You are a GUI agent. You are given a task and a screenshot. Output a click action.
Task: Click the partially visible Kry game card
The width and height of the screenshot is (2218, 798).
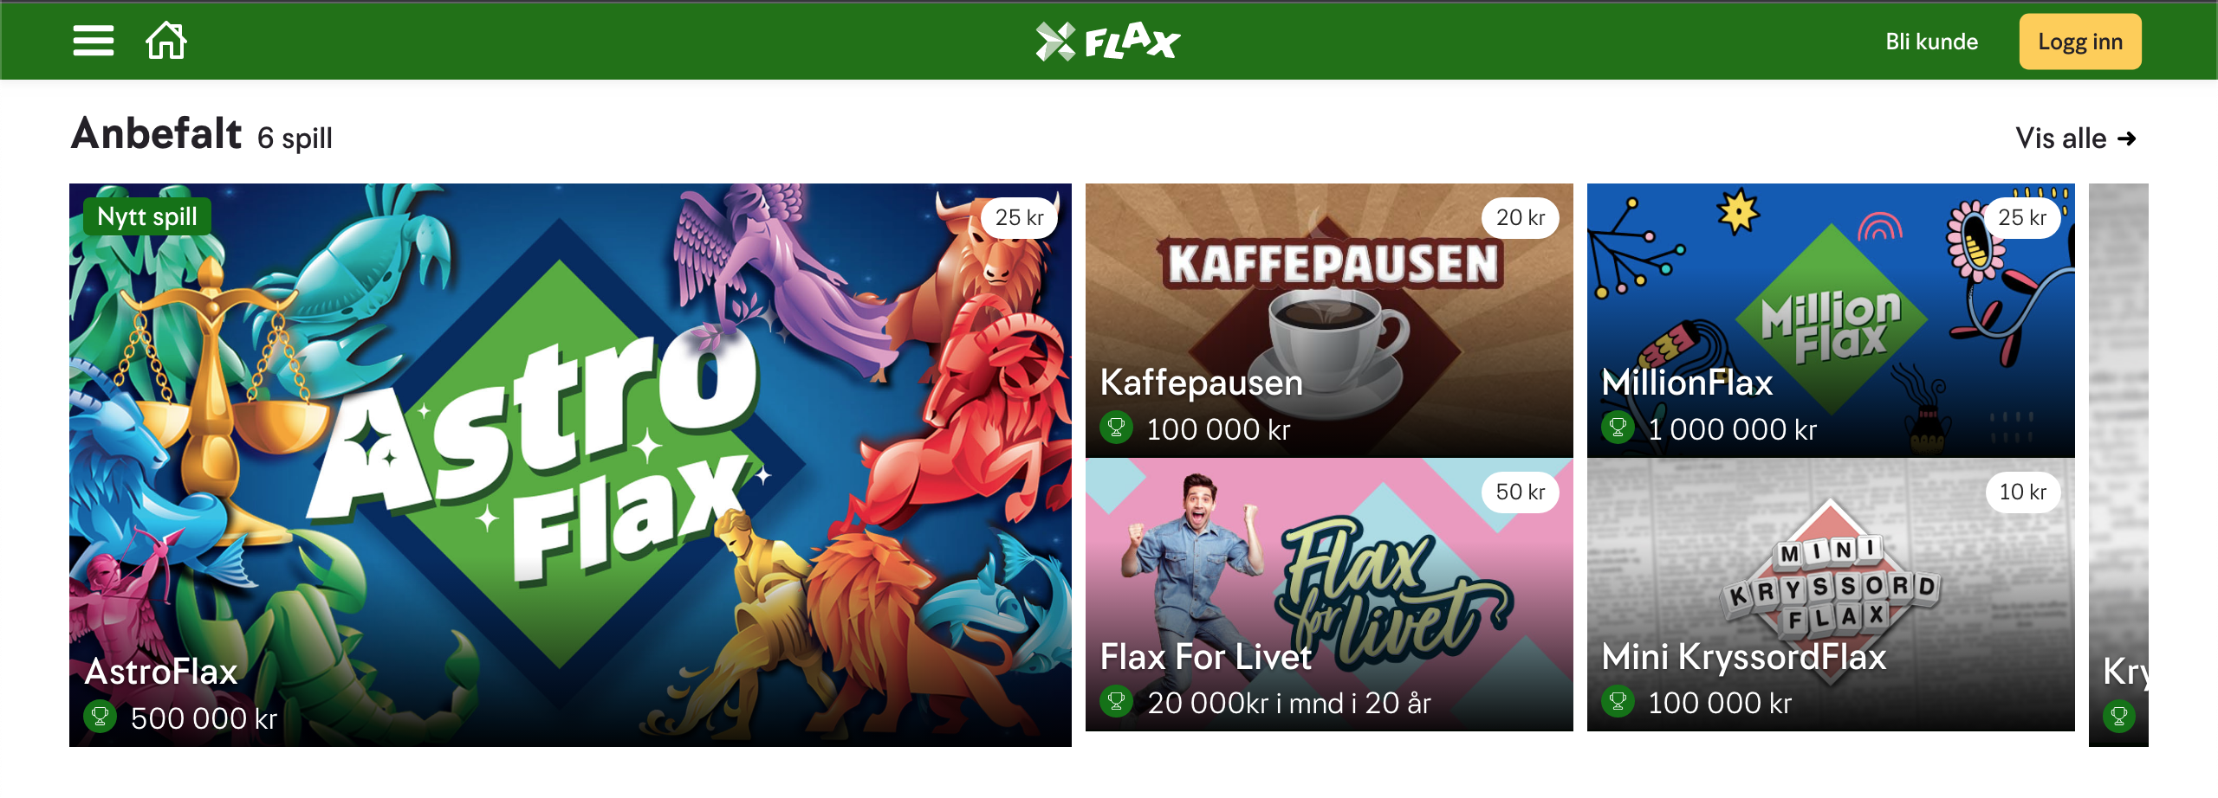2118,465
